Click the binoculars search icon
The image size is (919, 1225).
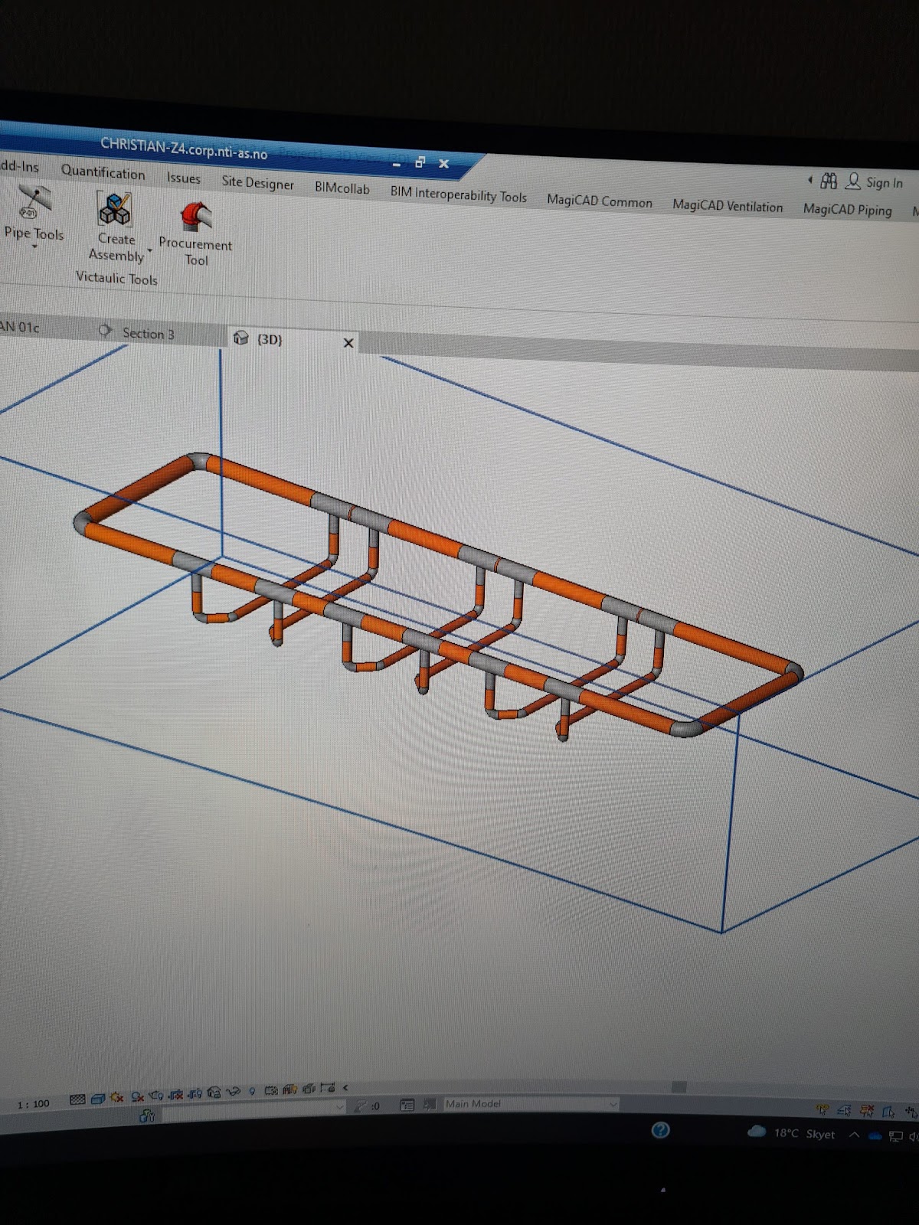pos(829,181)
